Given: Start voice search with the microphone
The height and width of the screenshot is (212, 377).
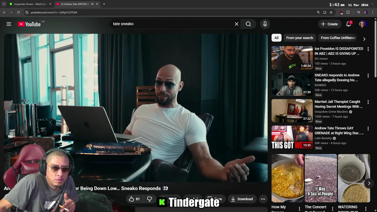Looking at the screenshot, I should point(265,24).
